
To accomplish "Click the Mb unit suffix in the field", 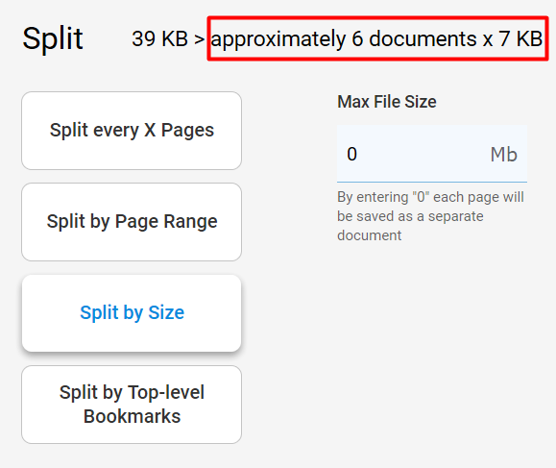I will [503, 155].
